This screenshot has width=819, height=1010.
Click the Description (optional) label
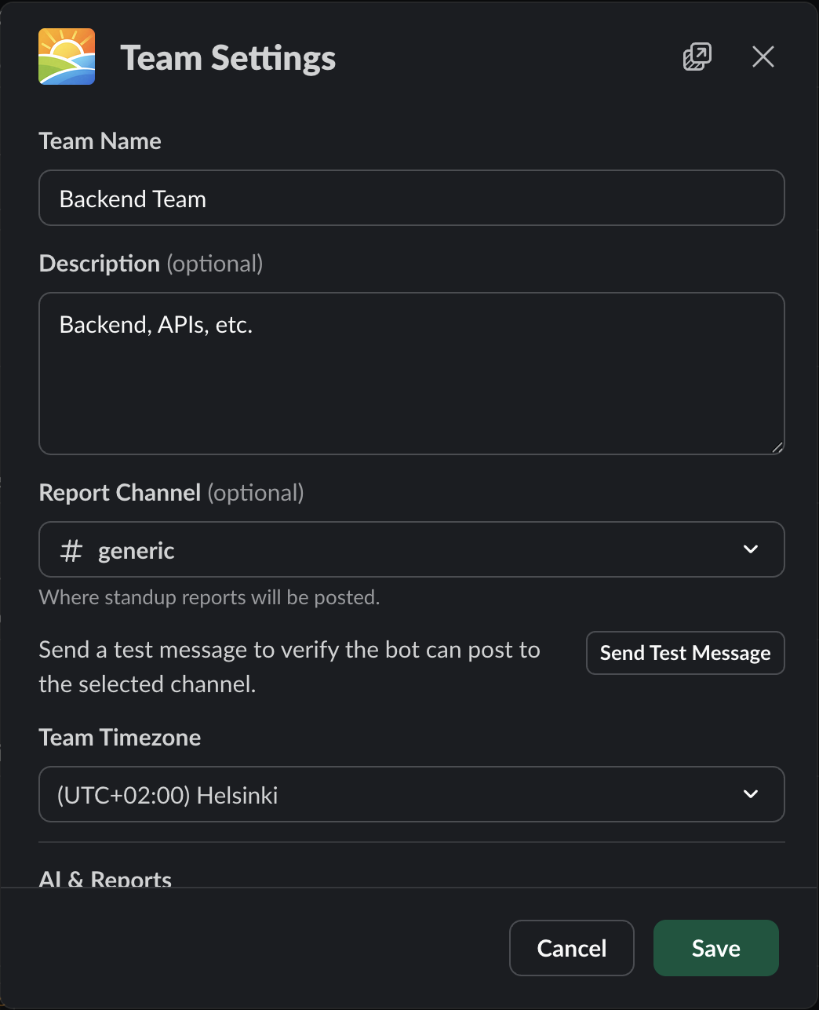(x=151, y=264)
